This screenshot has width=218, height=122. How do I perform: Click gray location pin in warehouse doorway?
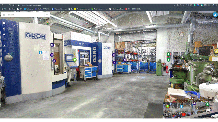tap(150, 59)
